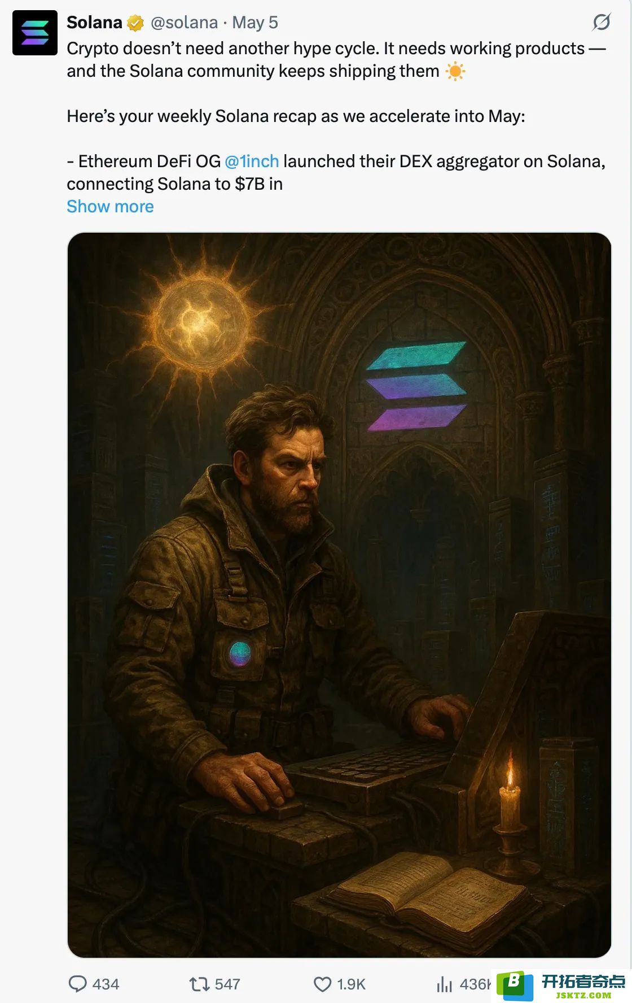632x1003 pixels.
Task: Open the @solana handle
Action: [184, 23]
